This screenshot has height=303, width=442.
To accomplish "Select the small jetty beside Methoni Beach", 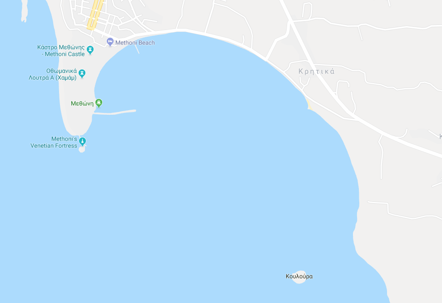I will (x=137, y=49).
